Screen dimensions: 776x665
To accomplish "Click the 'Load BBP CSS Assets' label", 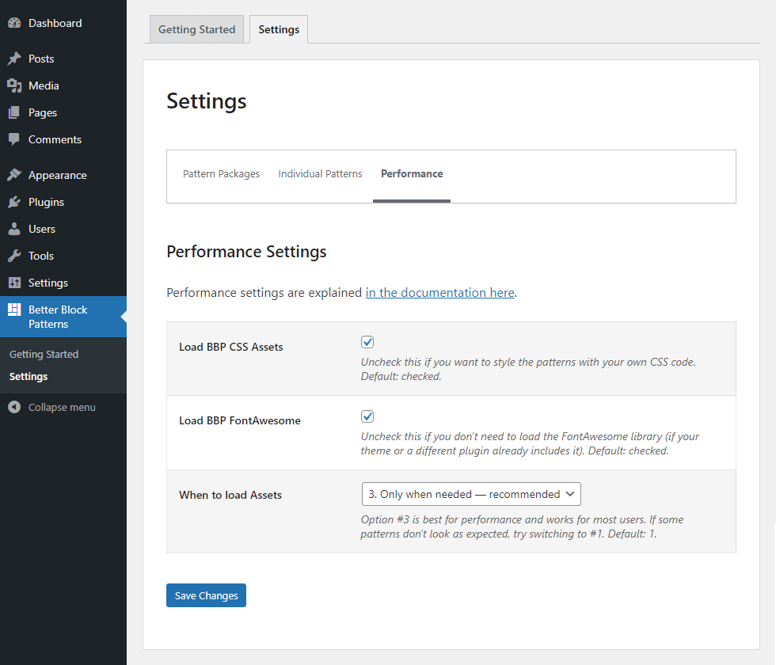I will [x=231, y=347].
